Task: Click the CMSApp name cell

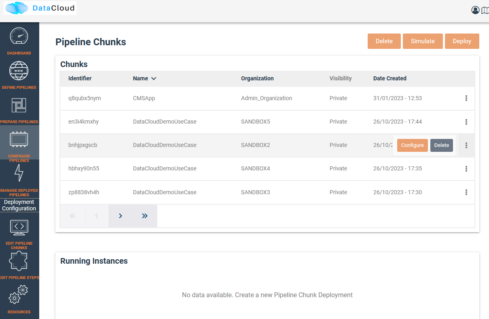Action: [x=144, y=98]
